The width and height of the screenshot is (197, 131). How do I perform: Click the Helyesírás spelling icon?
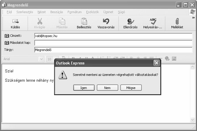tap(153, 21)
